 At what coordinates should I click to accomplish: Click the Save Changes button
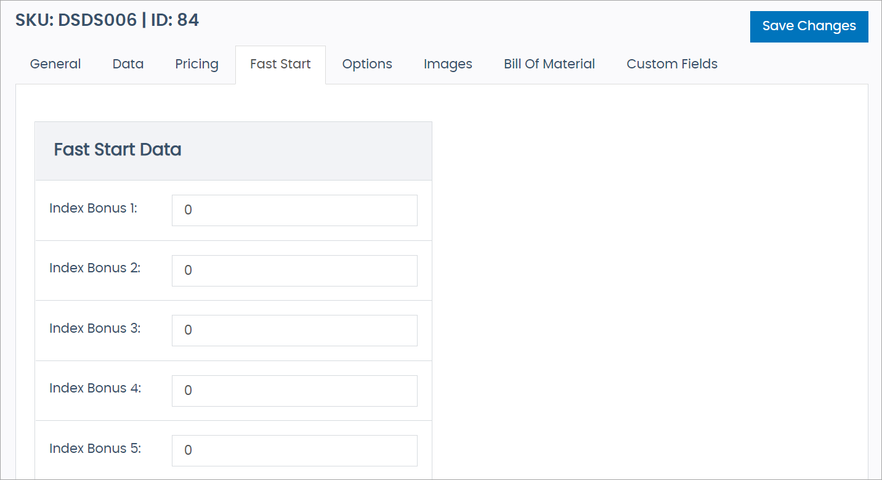point(809,26)
